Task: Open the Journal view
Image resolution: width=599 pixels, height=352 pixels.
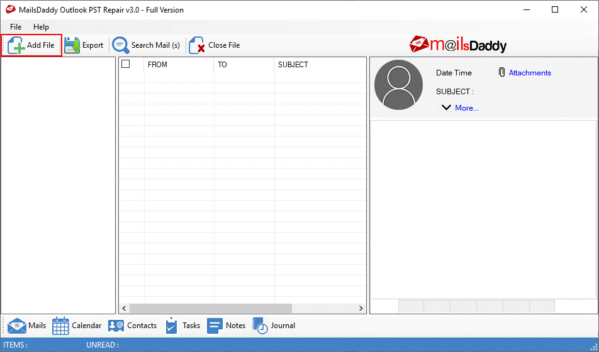Action: [x=274, y=326]
